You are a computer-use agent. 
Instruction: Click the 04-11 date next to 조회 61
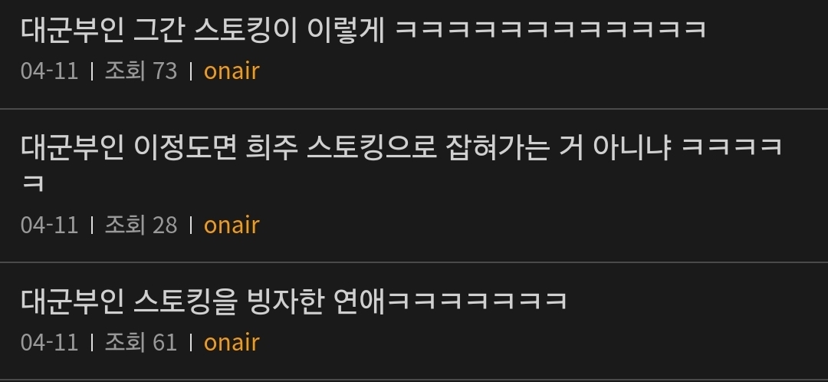click(x=50, y=342)
